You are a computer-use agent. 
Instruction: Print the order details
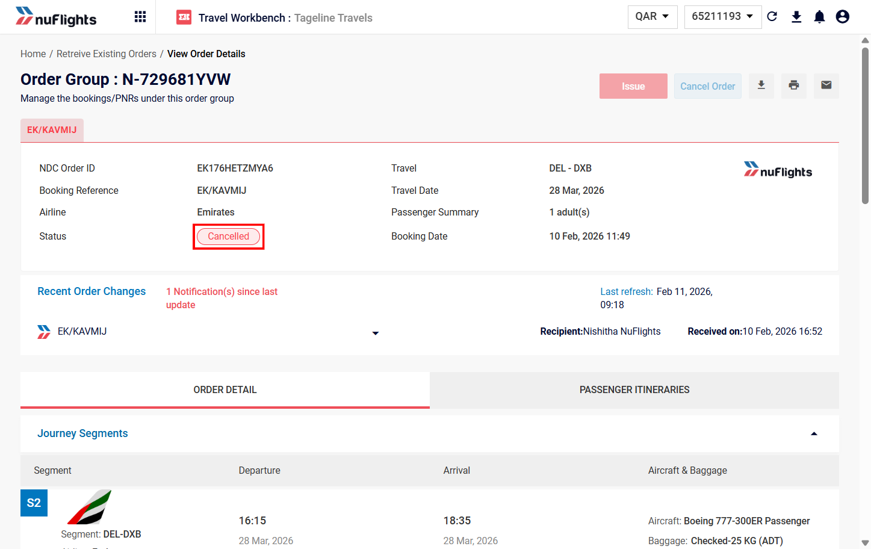tap(794, 86)
